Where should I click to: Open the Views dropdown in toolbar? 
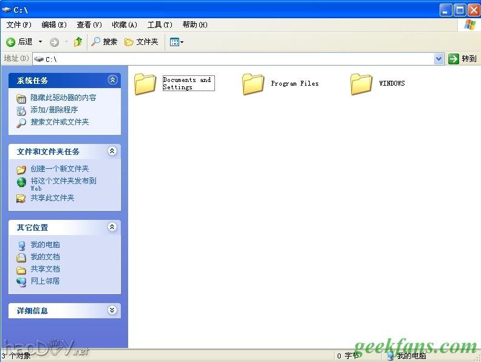(x=176, y=42)
